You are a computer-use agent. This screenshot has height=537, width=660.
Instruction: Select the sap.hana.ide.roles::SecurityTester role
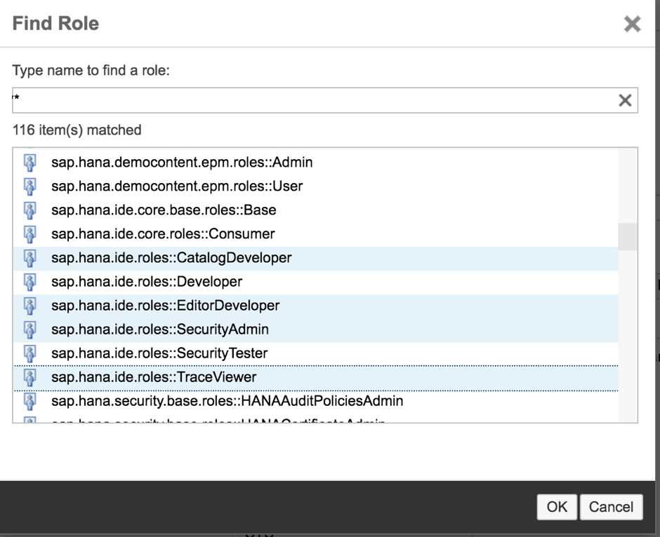159,353
